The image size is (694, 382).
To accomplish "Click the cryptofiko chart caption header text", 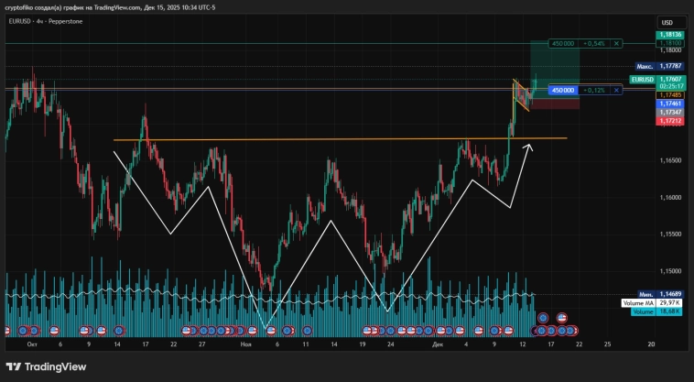I will (110, 7).
